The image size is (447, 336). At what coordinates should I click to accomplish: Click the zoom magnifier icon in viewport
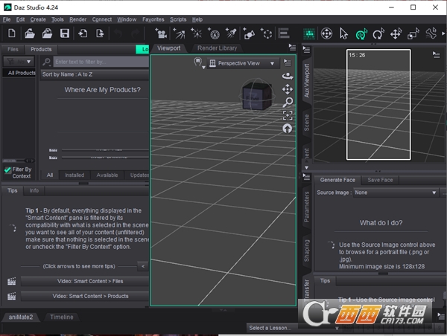point(288,102)
